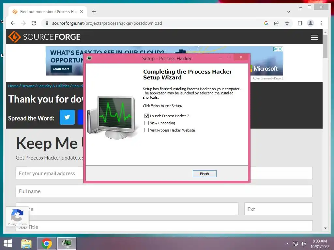Bookmark this tab with the star

pyautogui.click(x=287, y=23)
